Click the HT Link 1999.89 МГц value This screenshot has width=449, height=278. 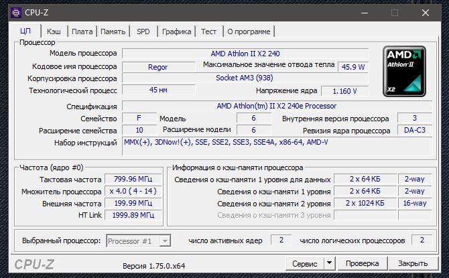(x=133, y=215)
